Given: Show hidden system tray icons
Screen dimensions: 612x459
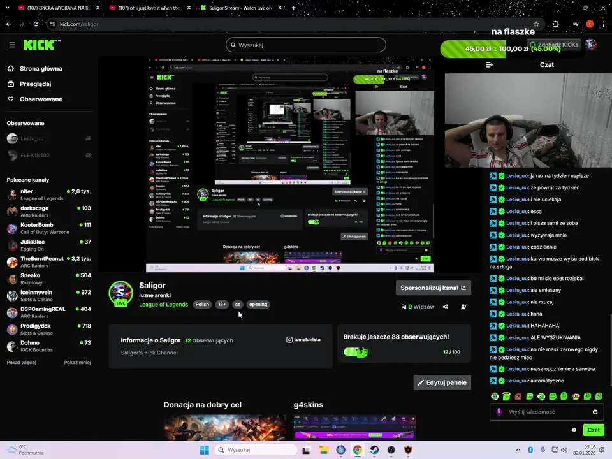Looking at the screenshot, I should point(518,450).
